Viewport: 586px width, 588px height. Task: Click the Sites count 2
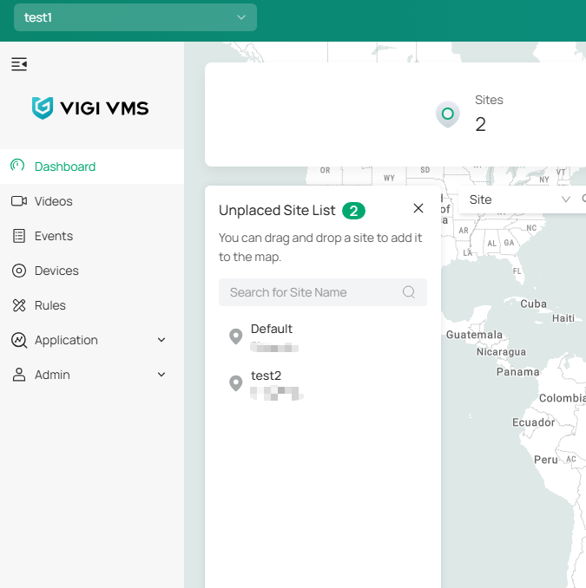point(480,124)
